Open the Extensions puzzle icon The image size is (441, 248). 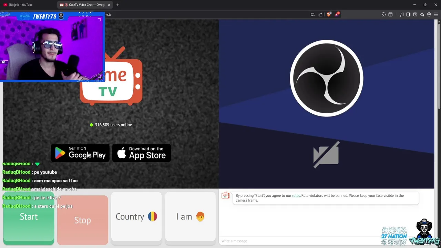[383, 14]
